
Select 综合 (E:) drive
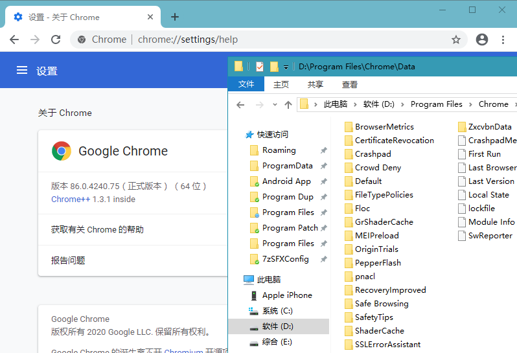tap(277, 342)
